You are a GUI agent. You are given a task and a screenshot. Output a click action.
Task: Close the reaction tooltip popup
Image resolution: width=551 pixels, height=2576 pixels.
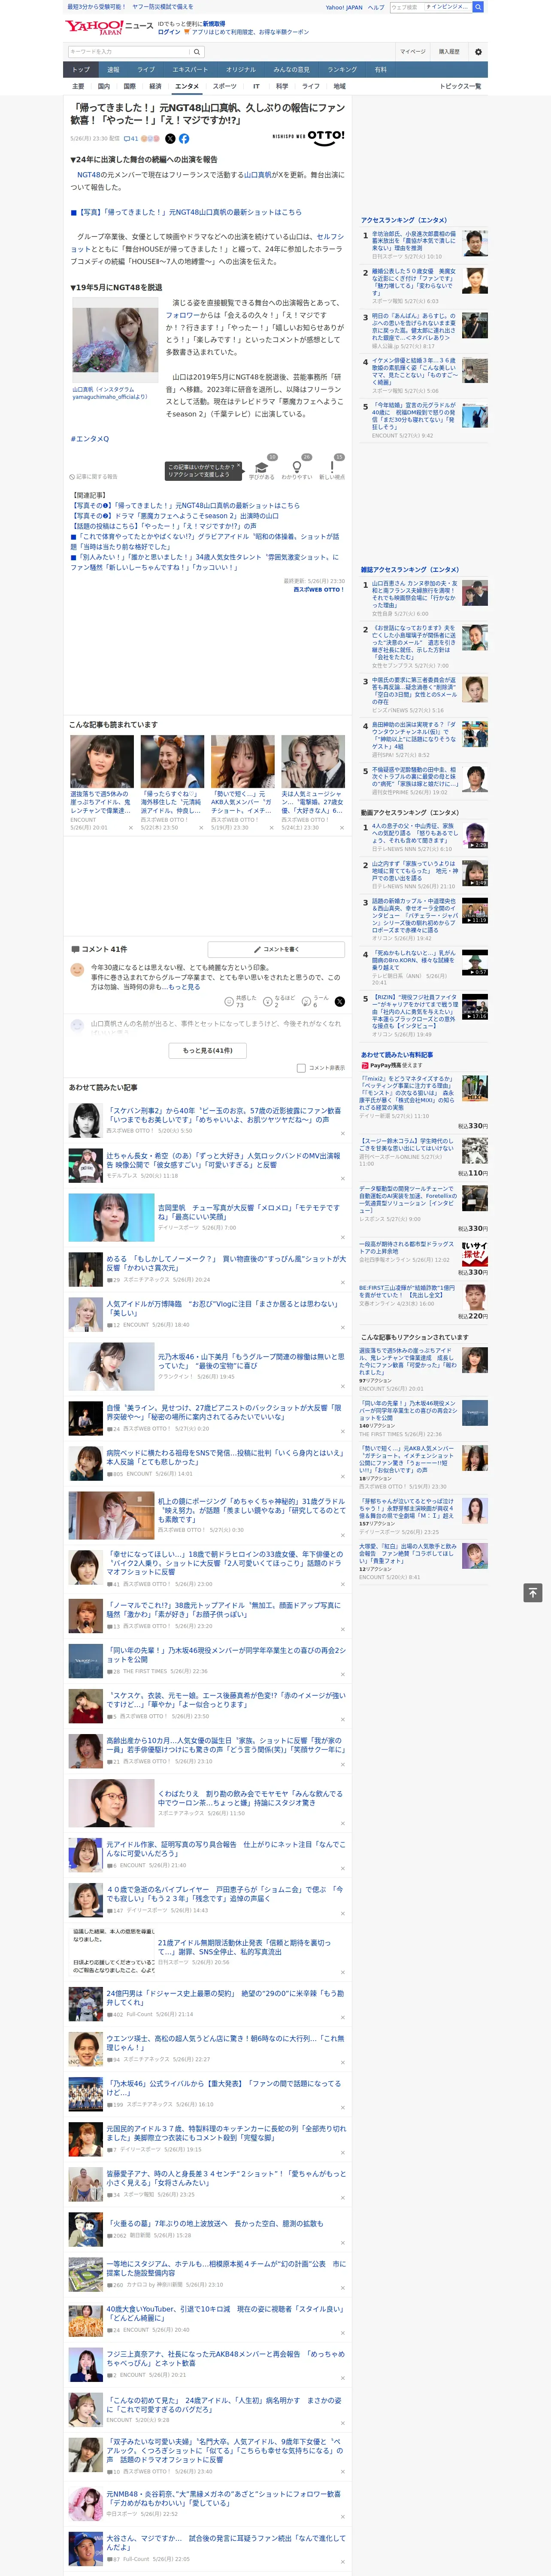(x=239, y=466)
